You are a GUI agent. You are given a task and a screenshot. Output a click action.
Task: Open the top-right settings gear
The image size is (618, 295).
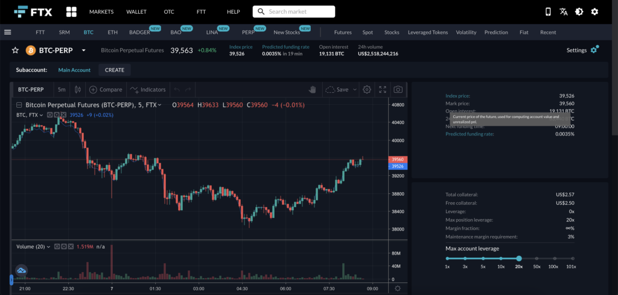[x=594, y=12]
